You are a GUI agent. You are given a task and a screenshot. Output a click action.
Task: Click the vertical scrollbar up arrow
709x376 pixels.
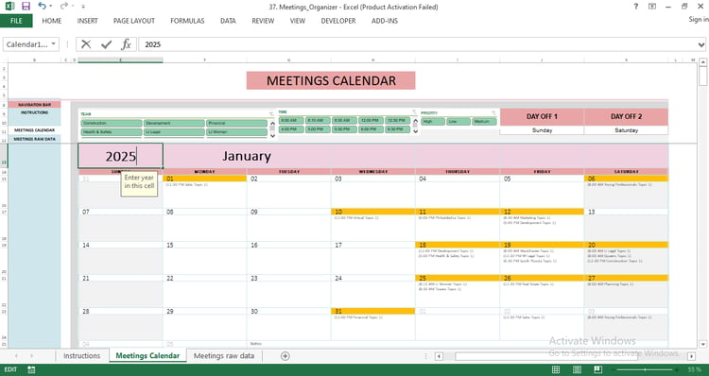702,62
